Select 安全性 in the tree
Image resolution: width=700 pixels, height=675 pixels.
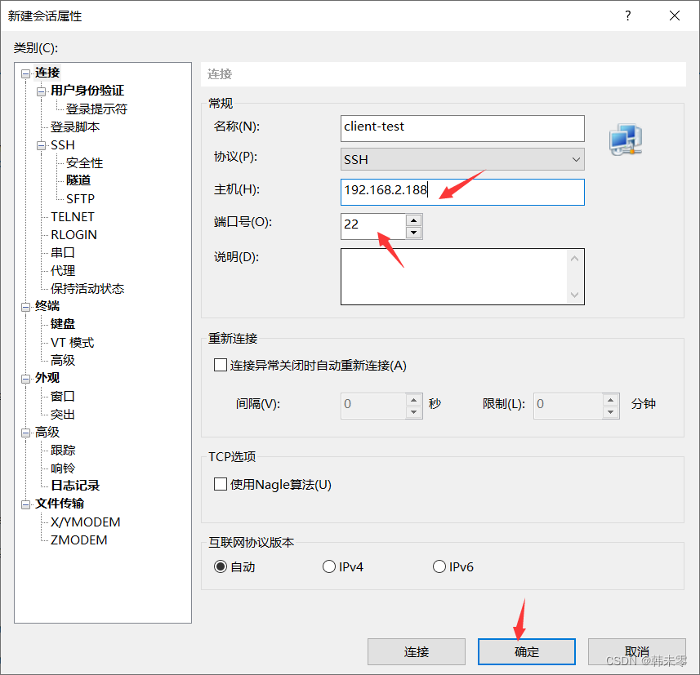click(84, 163)
